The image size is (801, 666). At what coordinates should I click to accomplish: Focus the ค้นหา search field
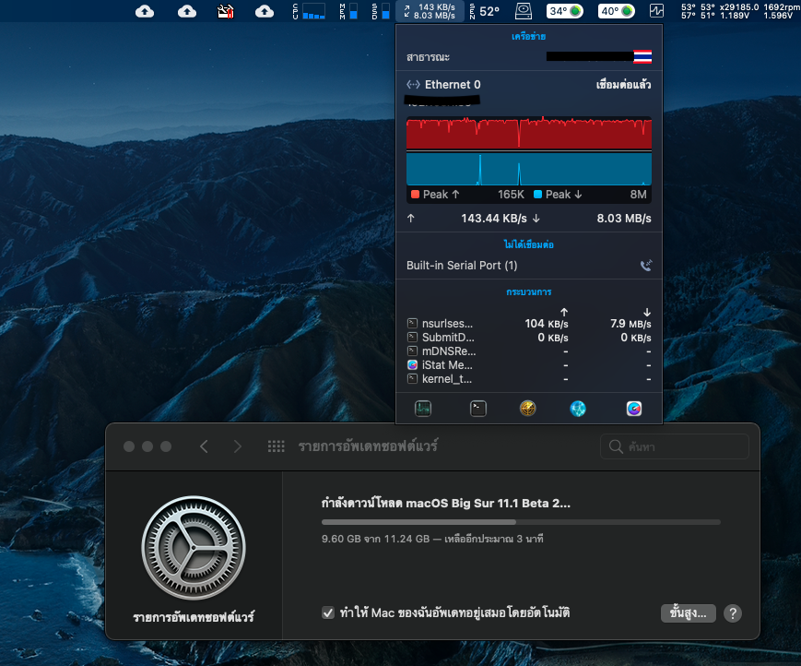(x=675, y=446)
